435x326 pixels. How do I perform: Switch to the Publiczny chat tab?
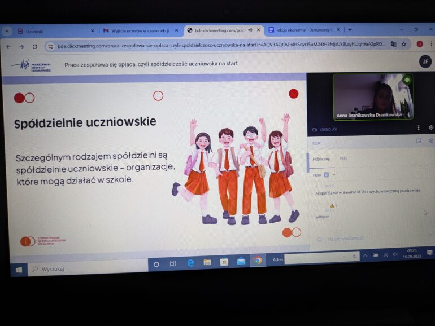coord(321,158)
